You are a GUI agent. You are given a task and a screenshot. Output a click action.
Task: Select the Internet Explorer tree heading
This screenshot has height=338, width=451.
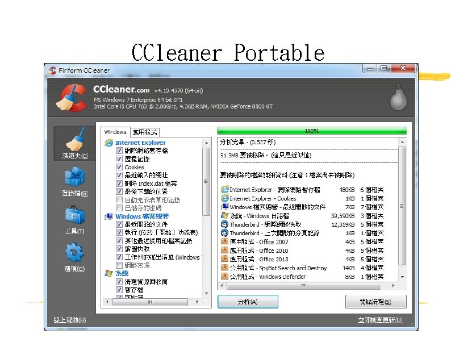click(x=140, y=143)
